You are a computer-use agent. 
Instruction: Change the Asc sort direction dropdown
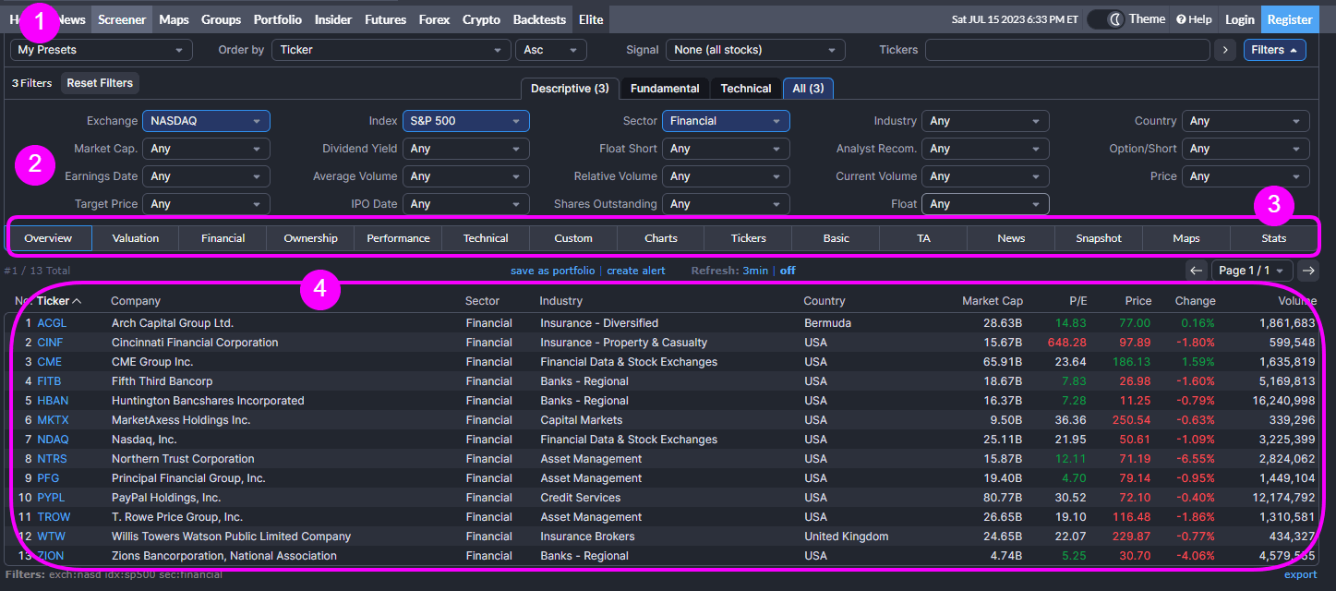(x=551, y=50)
